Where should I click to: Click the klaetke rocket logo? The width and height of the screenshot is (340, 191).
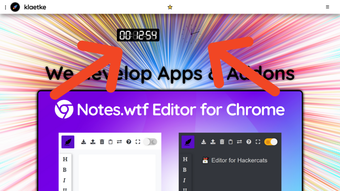pos(15,7)
